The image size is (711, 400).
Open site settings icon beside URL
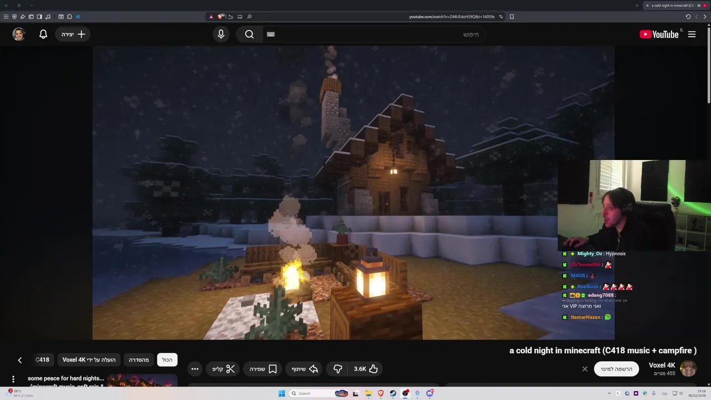(x=501, y=17)
